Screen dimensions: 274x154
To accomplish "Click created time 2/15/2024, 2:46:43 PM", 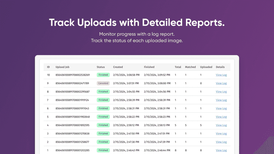I will (x=126, y=150).
